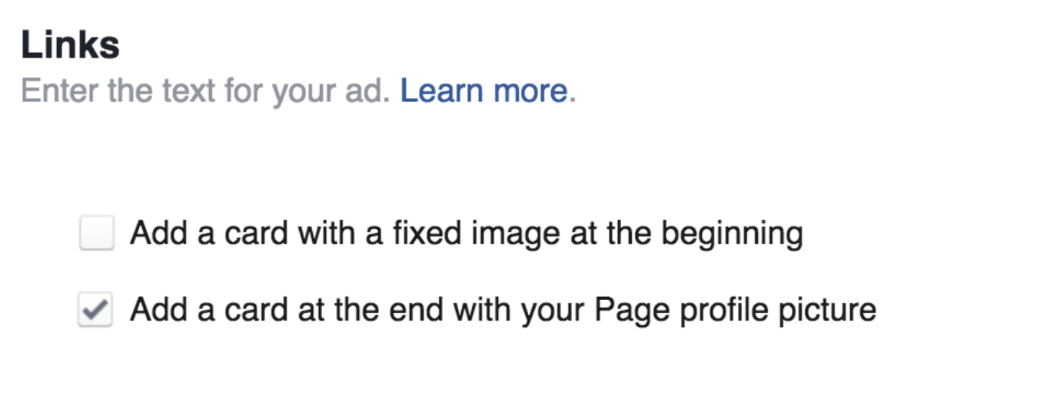Click the "Add a card at the end" label
Viewport: 1047px width, 396px height.
tap(503, 309)
